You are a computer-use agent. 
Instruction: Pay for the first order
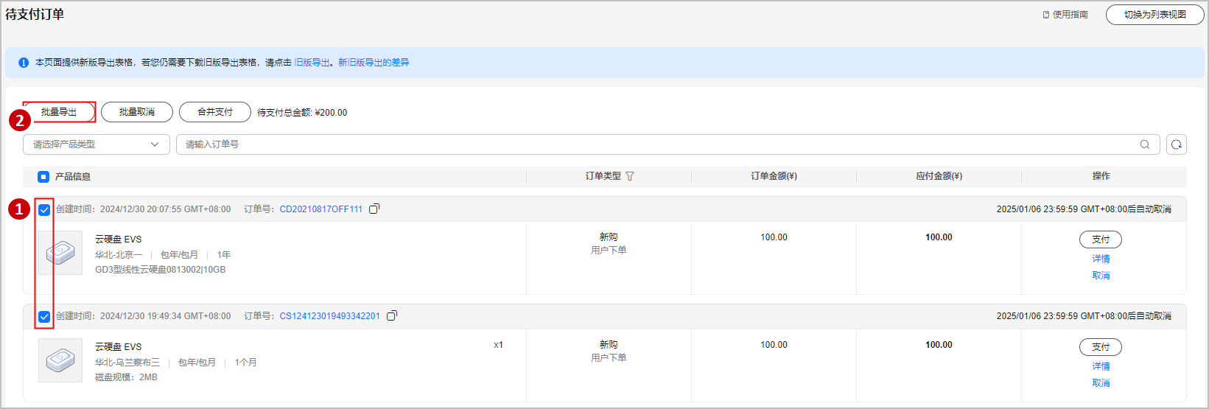(1101, 240)
